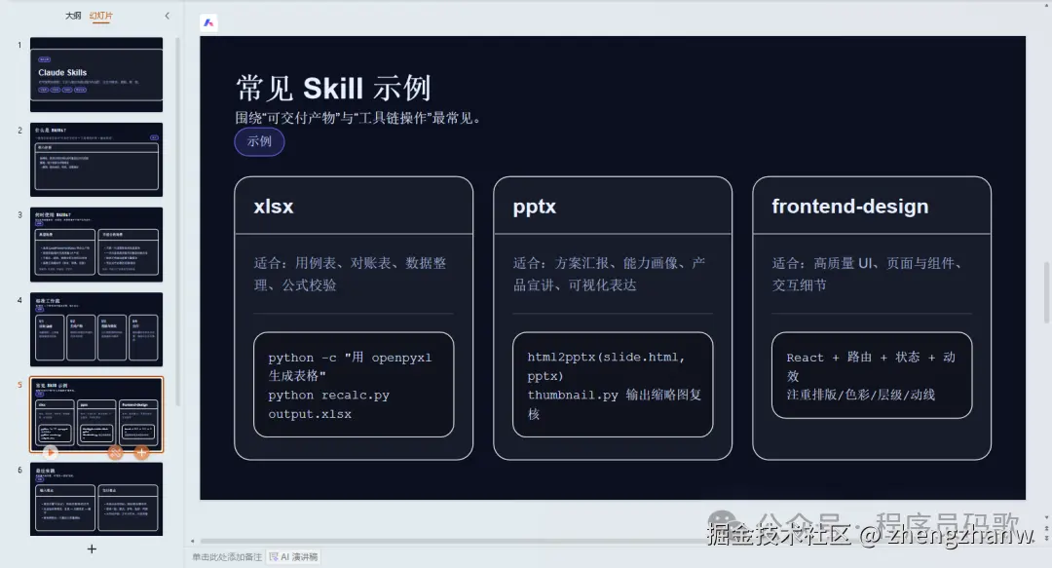Select the xlsx card heading on the slide

tap(273, 206)
